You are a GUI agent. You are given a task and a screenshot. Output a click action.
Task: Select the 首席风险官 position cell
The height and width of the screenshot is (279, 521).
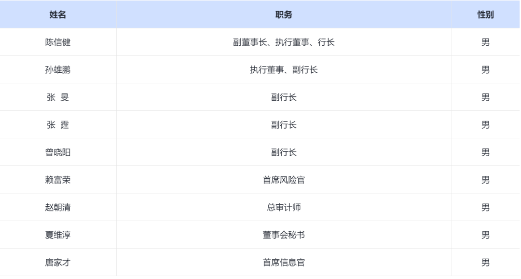click(284, 180)
